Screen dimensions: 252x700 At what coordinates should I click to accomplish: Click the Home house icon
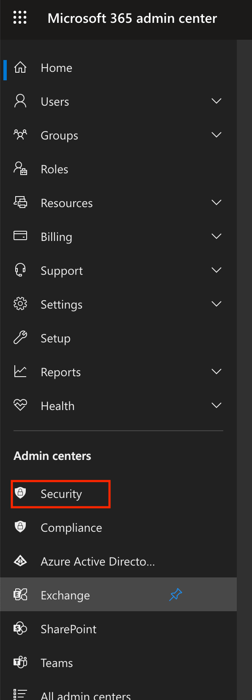(20, 68)
